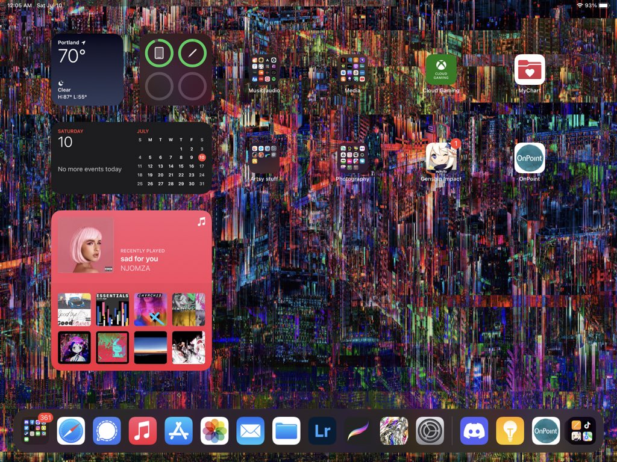Viewport: 617px width, 462px height.
Task: Open dock folder with 361 badge
Action: coord(35,431)
